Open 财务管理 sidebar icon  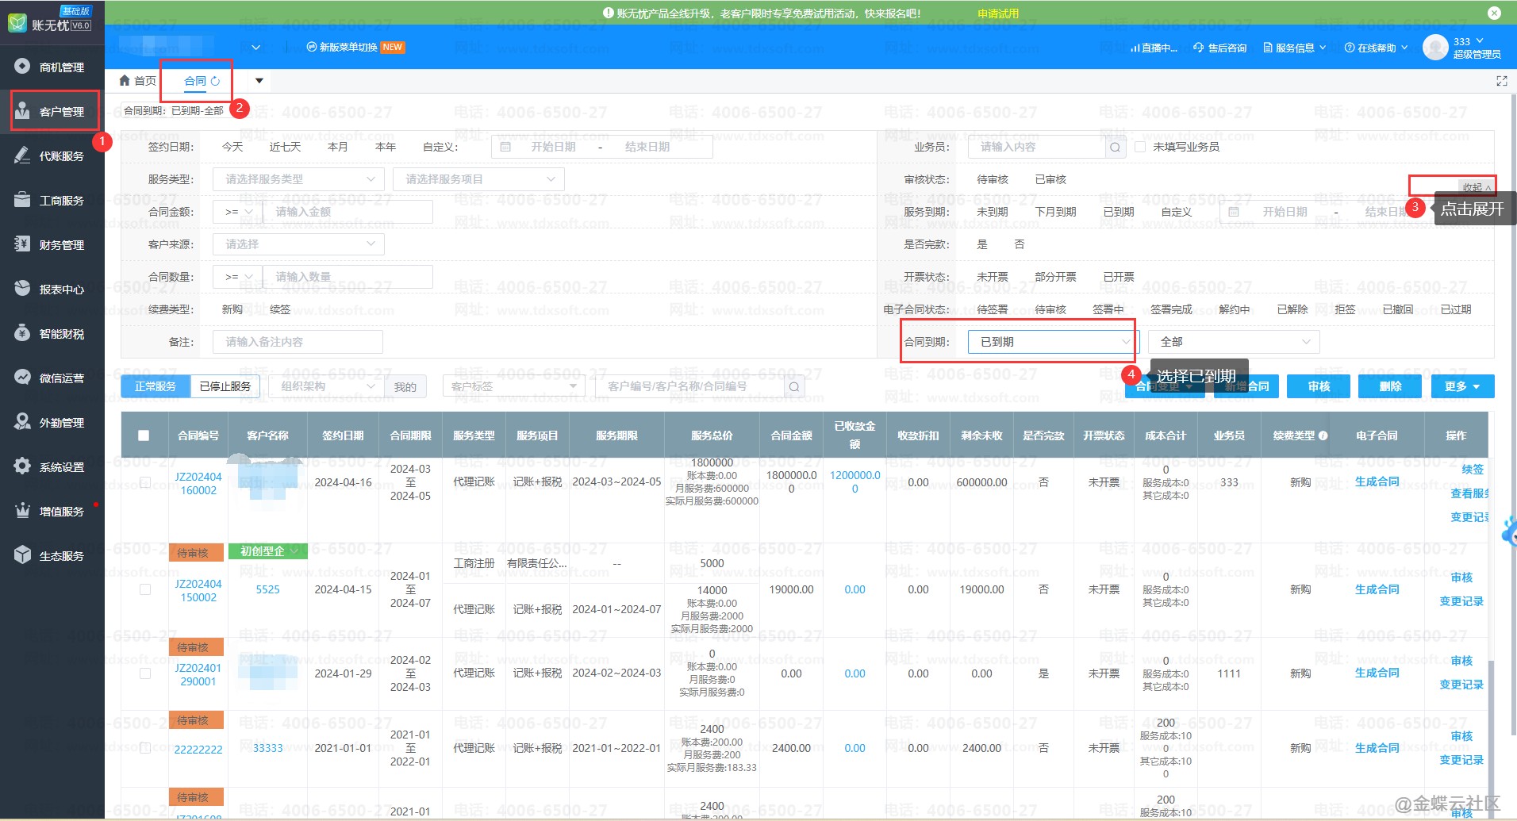(x=22, y=244)
